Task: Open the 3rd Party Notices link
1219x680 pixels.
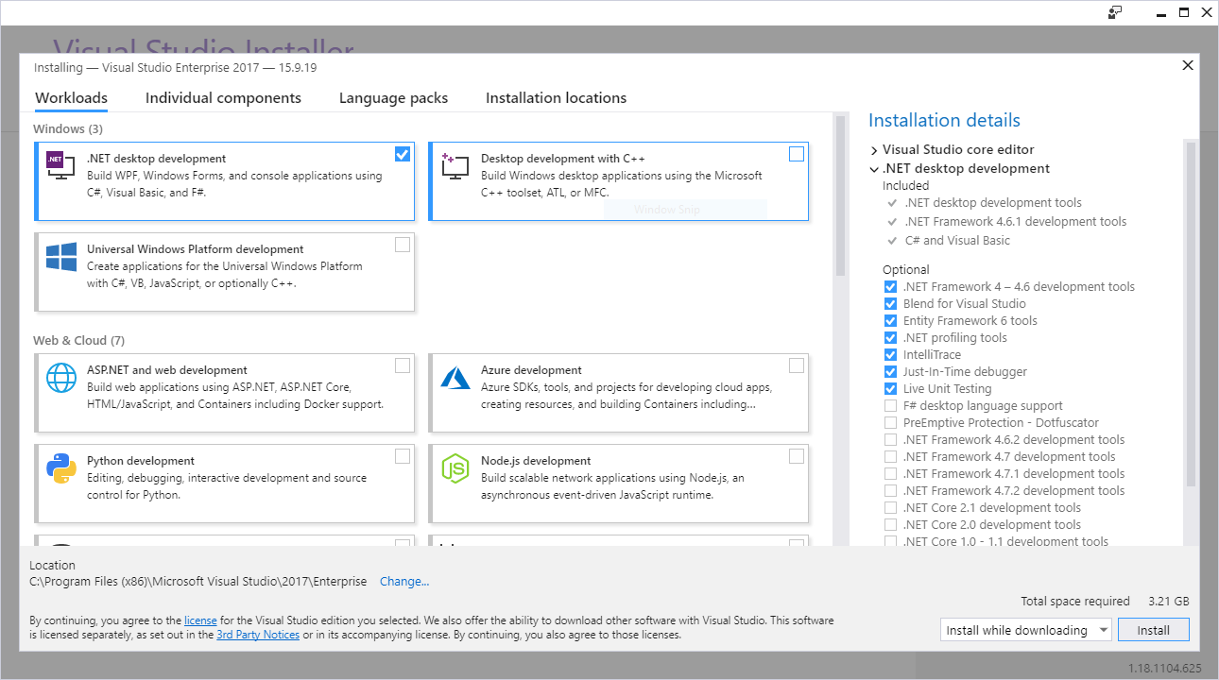Action: click(x=258, y=635)
